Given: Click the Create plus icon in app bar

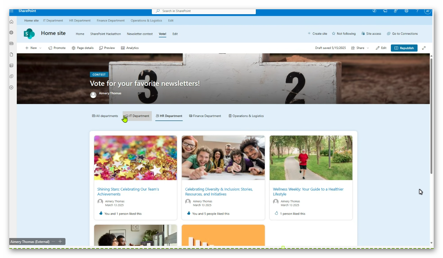Looking at the screenshot, I should 11,87.
